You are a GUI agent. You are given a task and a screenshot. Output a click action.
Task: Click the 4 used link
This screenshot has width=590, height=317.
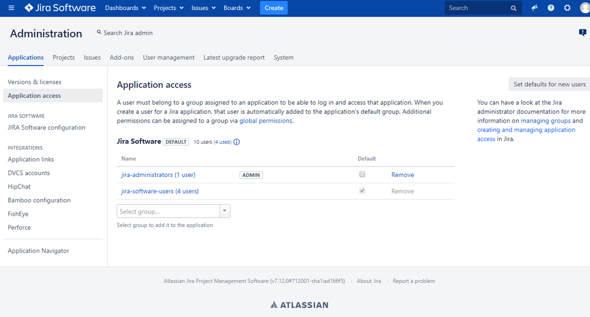pos(222,142)
